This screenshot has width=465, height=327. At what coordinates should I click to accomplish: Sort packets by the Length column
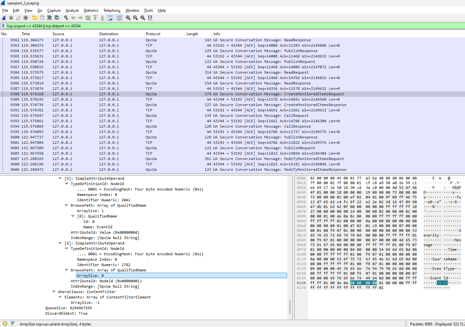[198, 34]
